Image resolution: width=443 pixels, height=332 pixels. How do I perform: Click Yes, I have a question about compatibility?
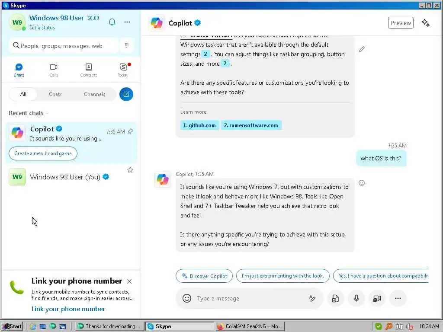click(x=381, y=276)
